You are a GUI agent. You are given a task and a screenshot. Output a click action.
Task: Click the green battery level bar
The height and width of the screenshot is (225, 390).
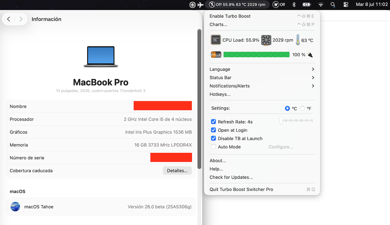(257, 55)
